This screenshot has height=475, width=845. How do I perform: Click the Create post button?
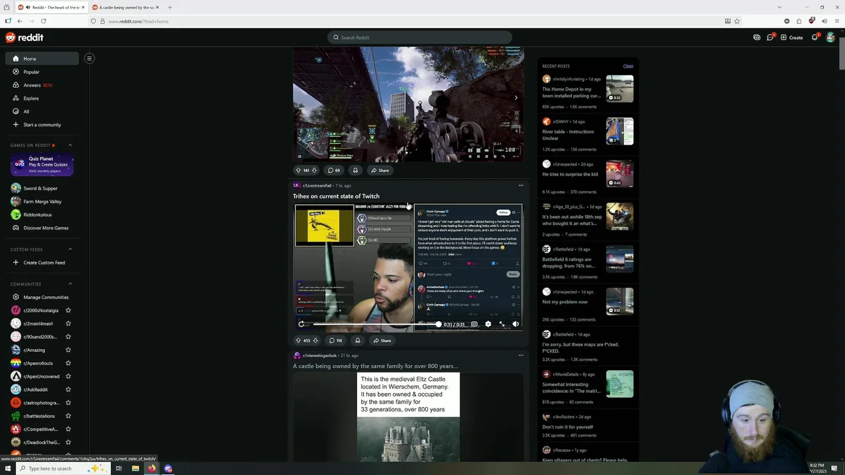tap(792, 38)
